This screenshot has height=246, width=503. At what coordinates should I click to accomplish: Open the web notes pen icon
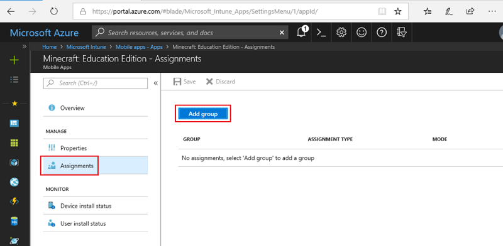449,12
